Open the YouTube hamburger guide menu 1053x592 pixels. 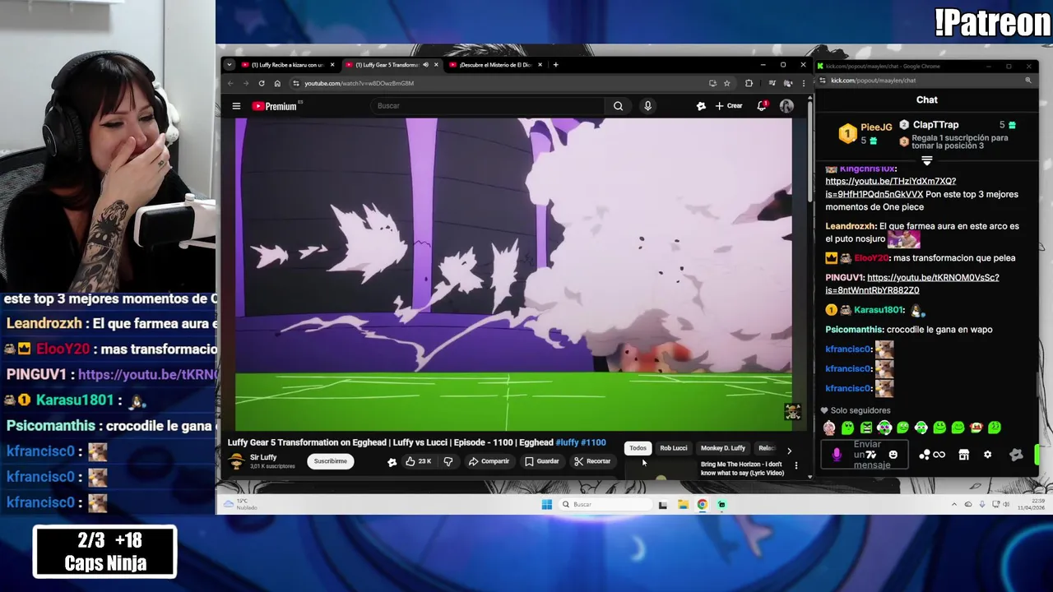point(236,106)
